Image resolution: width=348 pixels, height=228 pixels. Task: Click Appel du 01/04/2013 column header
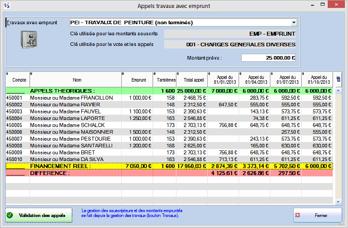coord(254,80)
